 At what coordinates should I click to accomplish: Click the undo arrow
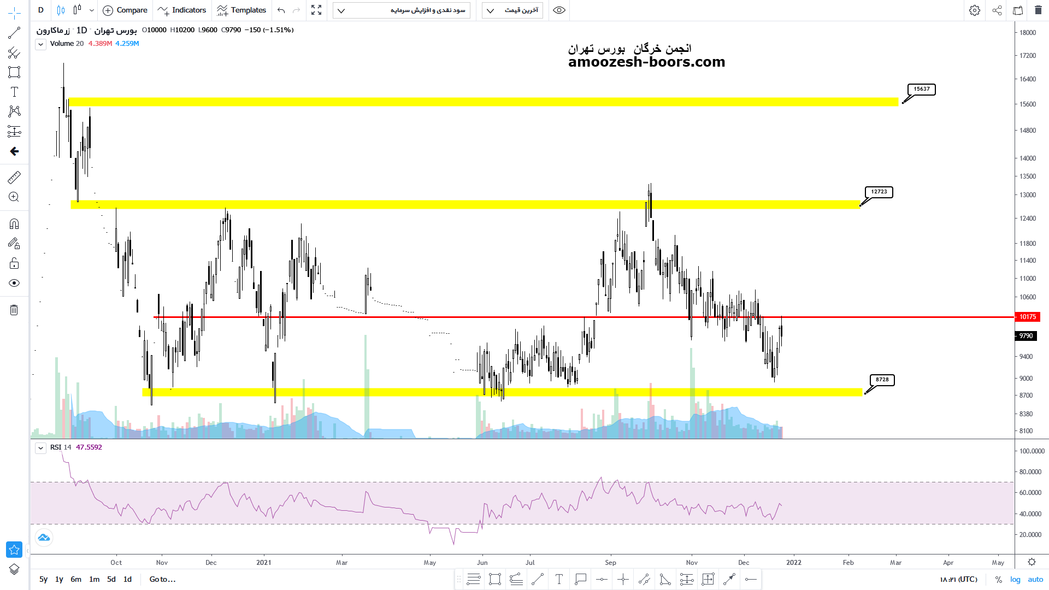click(281, 10)
